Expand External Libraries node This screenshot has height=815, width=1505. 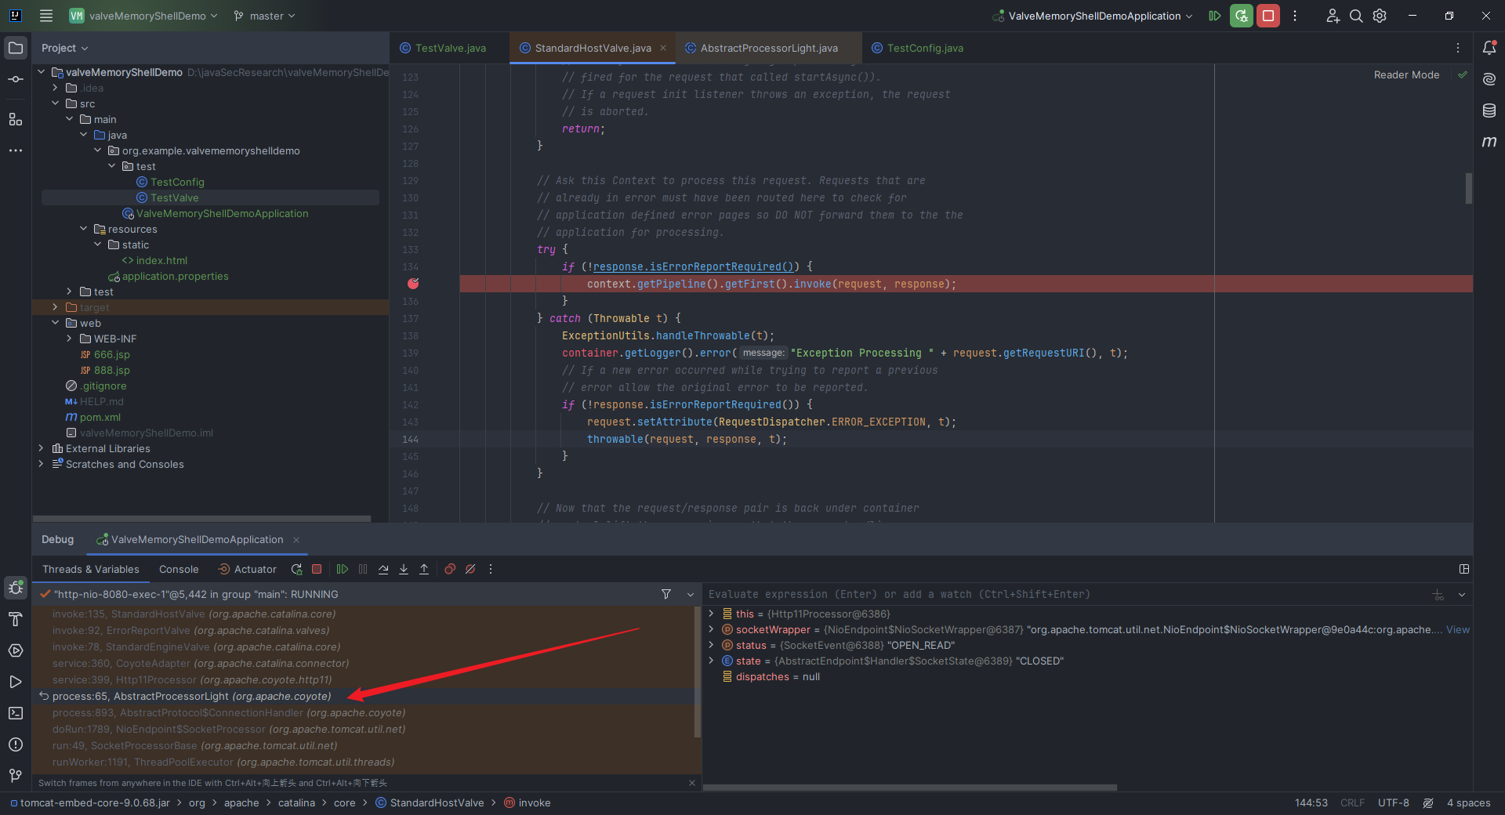pos(41,448)
